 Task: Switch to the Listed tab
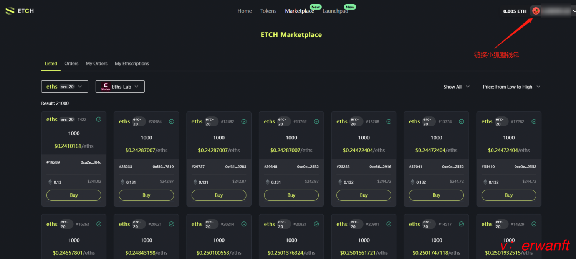51,64
